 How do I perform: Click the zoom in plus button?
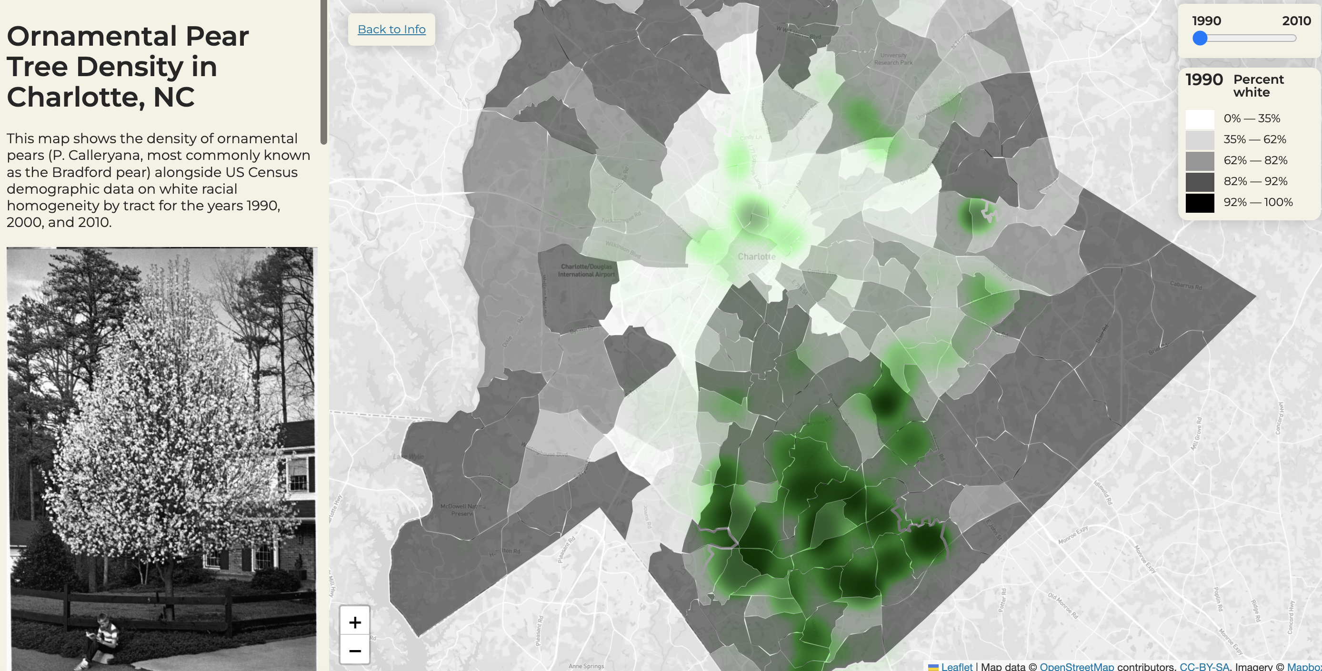(355, 622)
